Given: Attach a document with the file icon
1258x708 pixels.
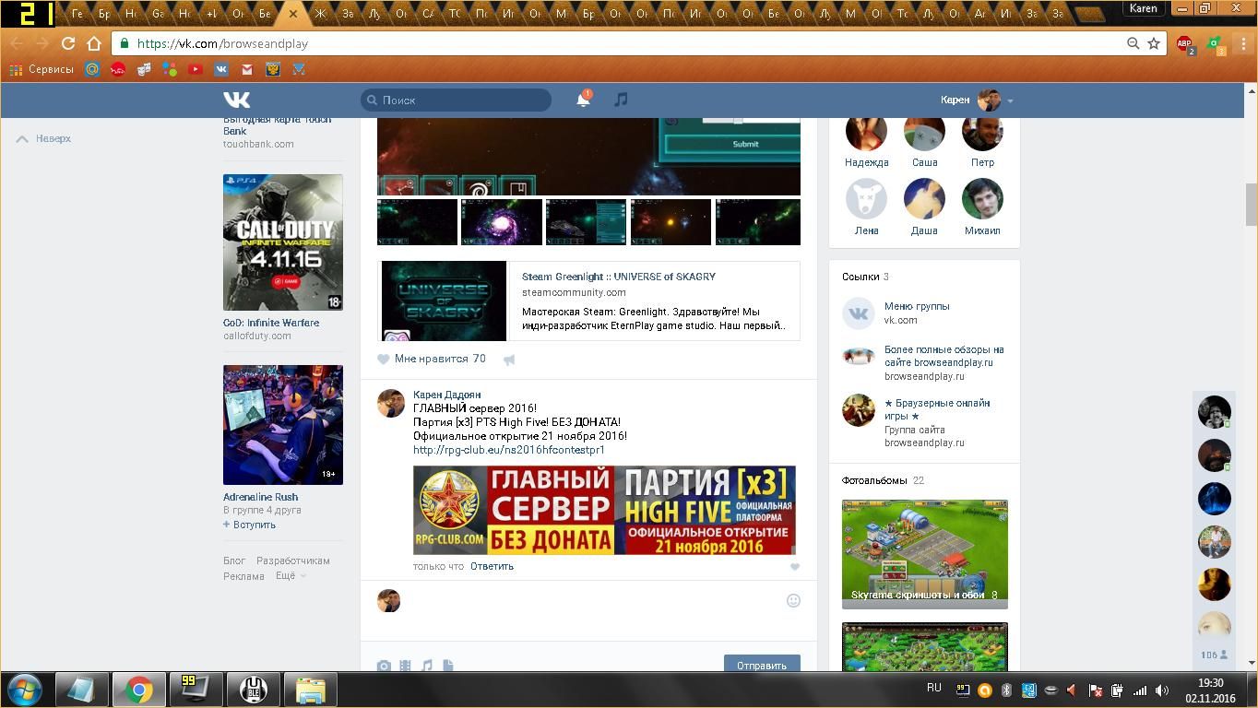Looking at the screenshot, I should 447,666.
